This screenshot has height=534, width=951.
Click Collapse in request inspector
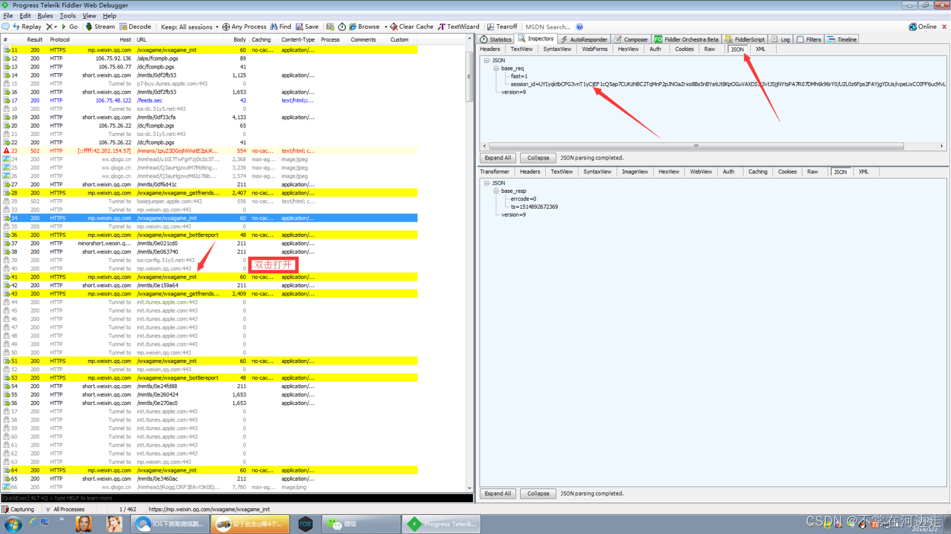(x=538, y=158)
